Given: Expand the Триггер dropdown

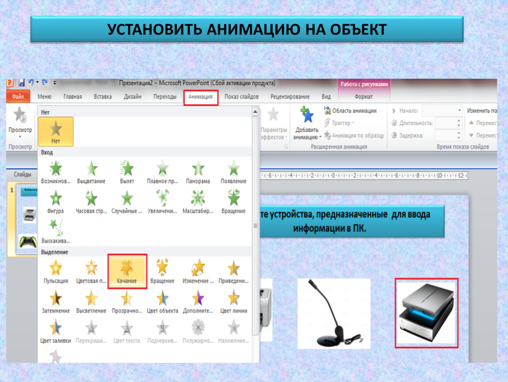Looking at the screenshot, I should pyautogui.click(x=341, y=123).
